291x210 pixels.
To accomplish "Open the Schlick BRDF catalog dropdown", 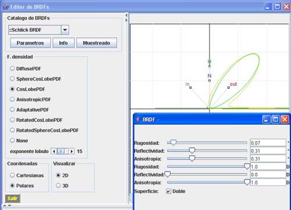I will [65, 30].
